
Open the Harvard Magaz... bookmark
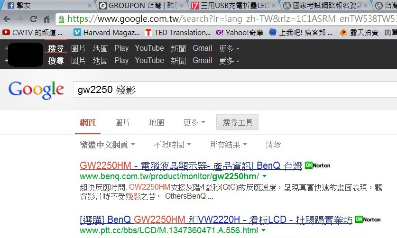tap(106, 32)
